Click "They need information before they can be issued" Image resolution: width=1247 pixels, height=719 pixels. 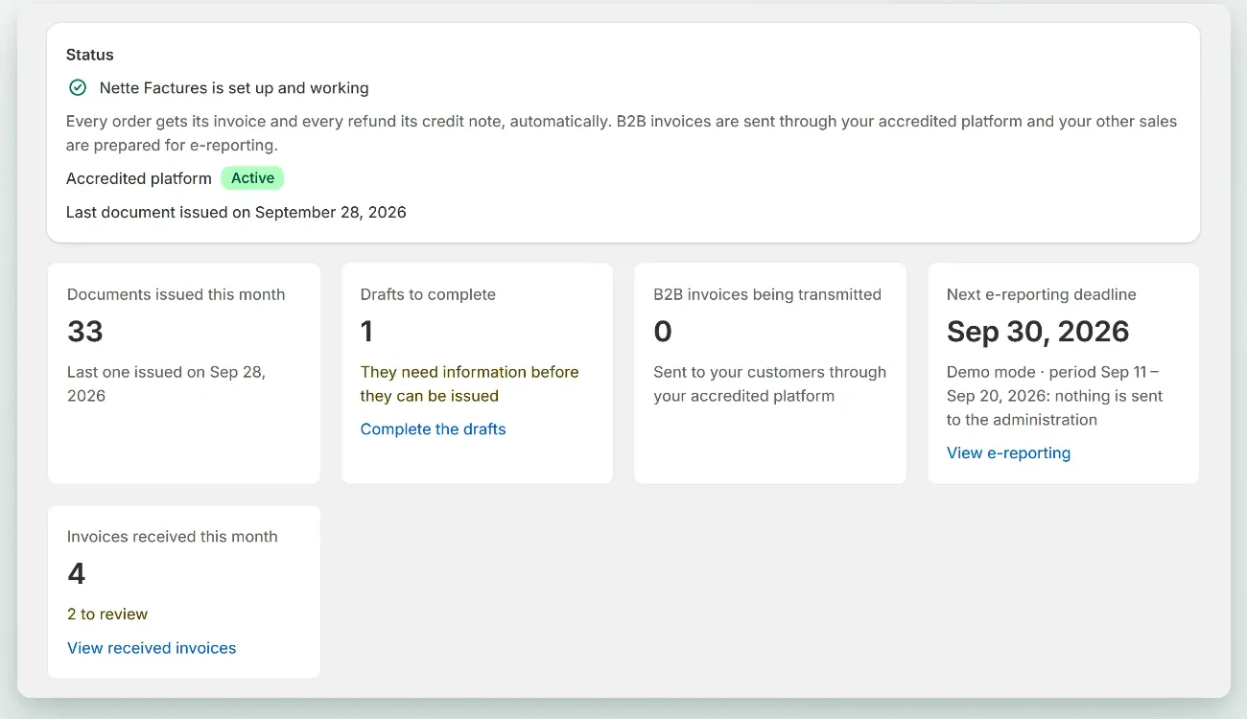pos(470,383)
